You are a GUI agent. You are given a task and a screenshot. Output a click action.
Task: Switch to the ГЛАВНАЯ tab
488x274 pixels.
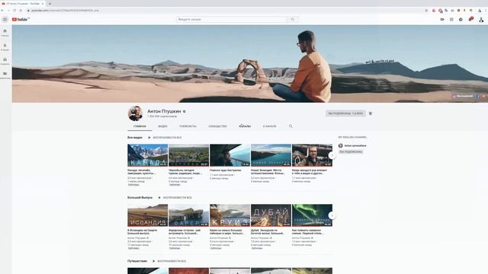coord(140,126)
